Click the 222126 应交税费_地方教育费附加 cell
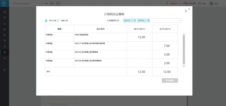Image resolution: width=226 pixels, height=106 pixels. (100, 63)
